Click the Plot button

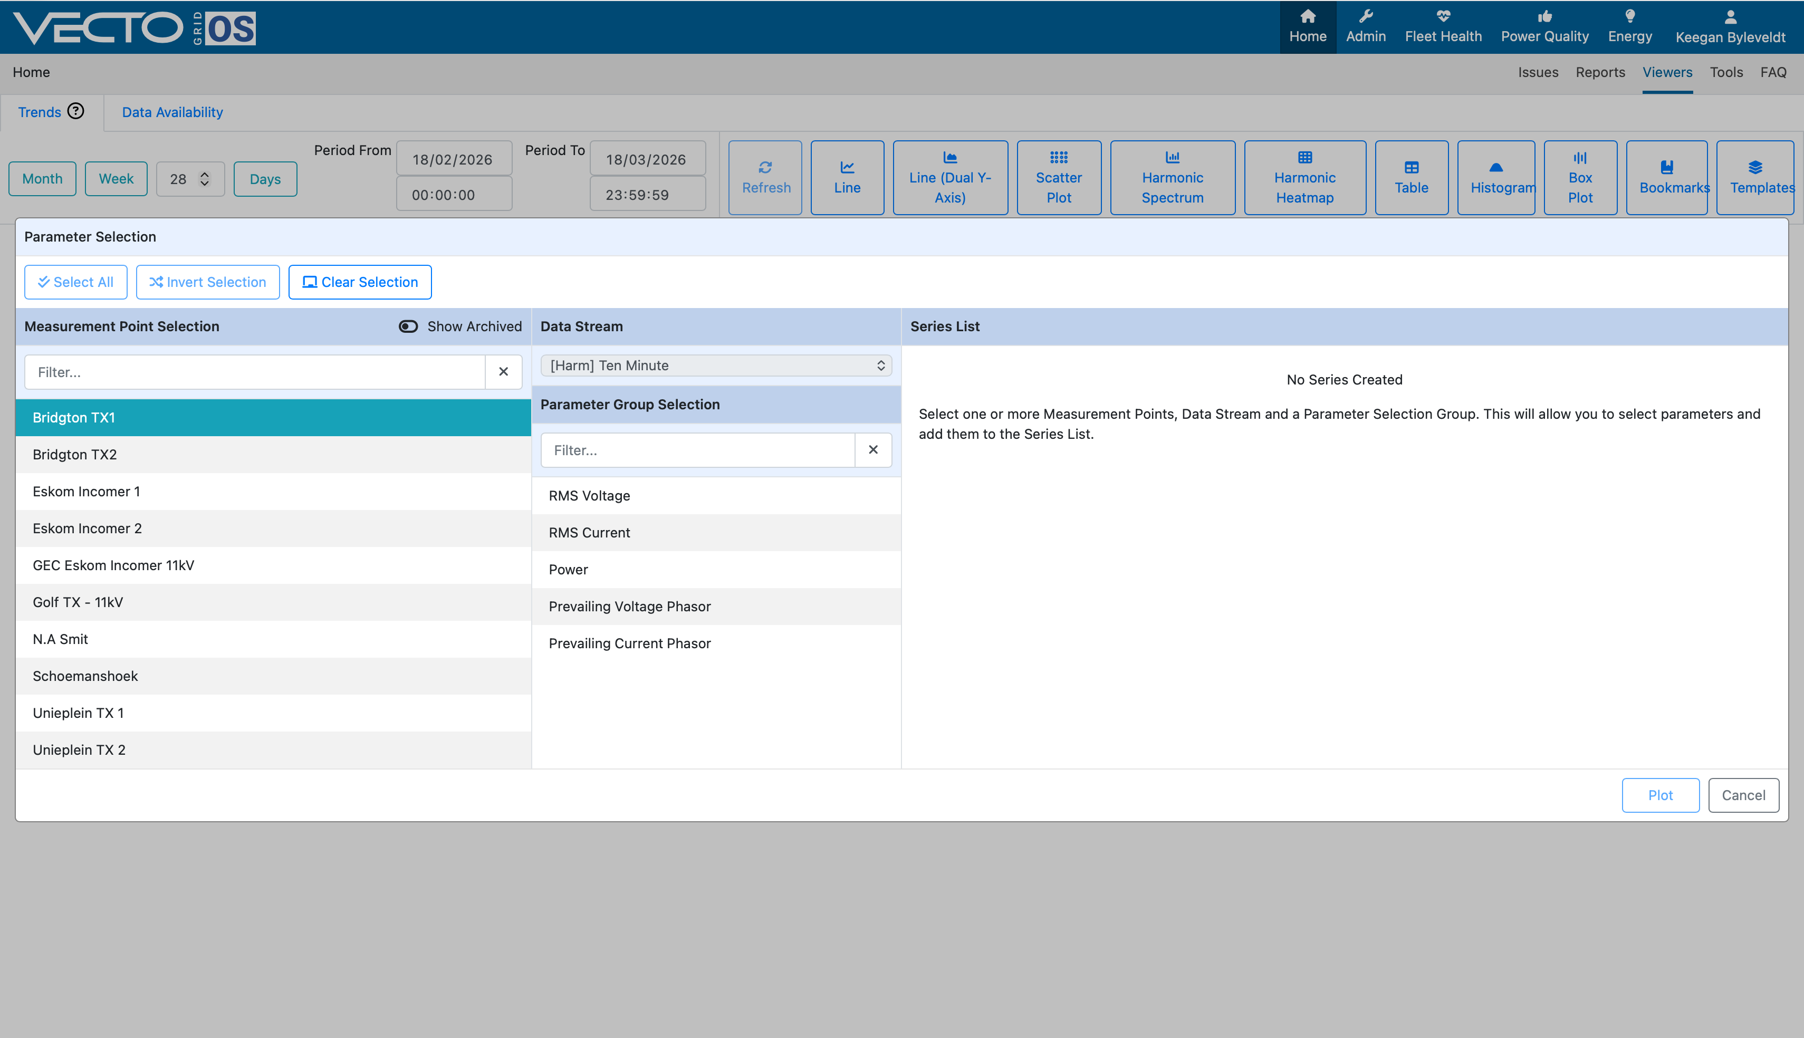click(x=1660, y=795)
